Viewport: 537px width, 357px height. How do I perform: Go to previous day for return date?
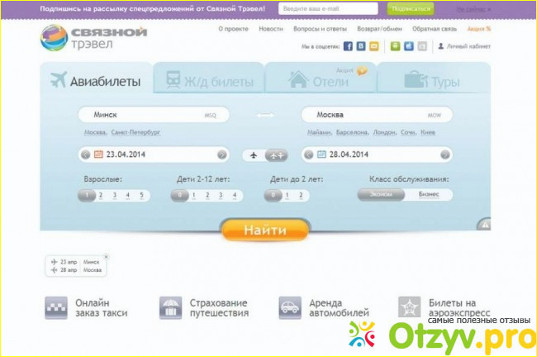[x=307, y=155]
